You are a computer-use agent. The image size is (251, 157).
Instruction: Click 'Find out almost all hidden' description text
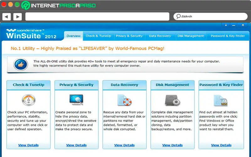(218, 121)
